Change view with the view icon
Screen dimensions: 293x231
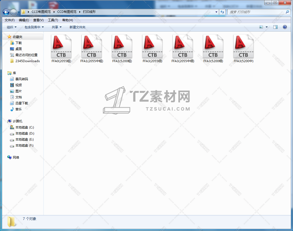261,27
